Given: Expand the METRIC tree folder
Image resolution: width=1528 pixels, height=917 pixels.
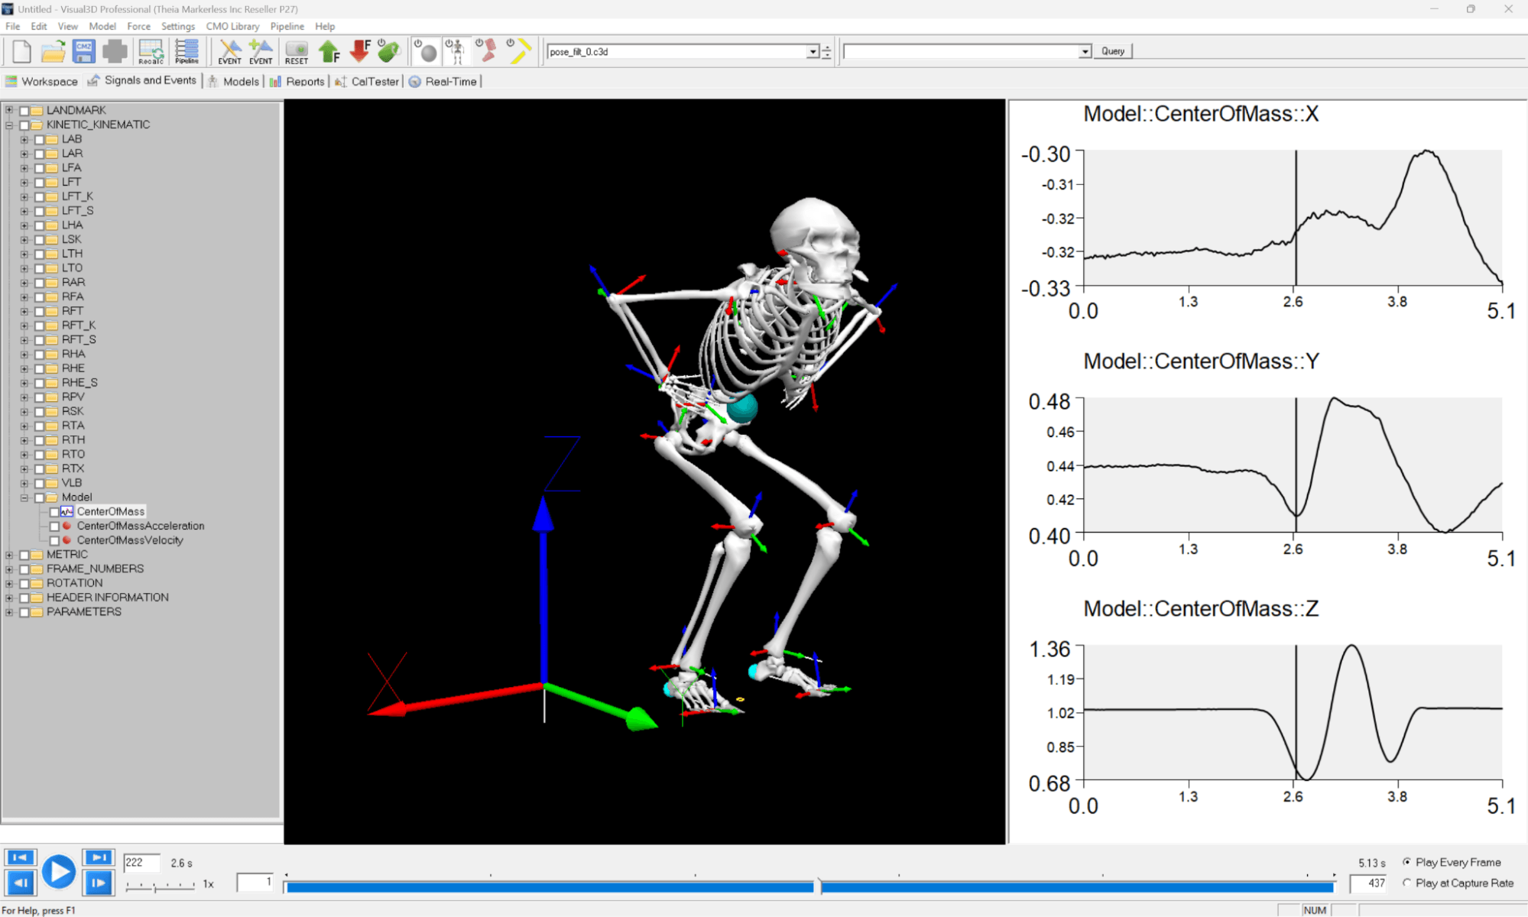Looking at the screenshot, I should tap(9, 555).
